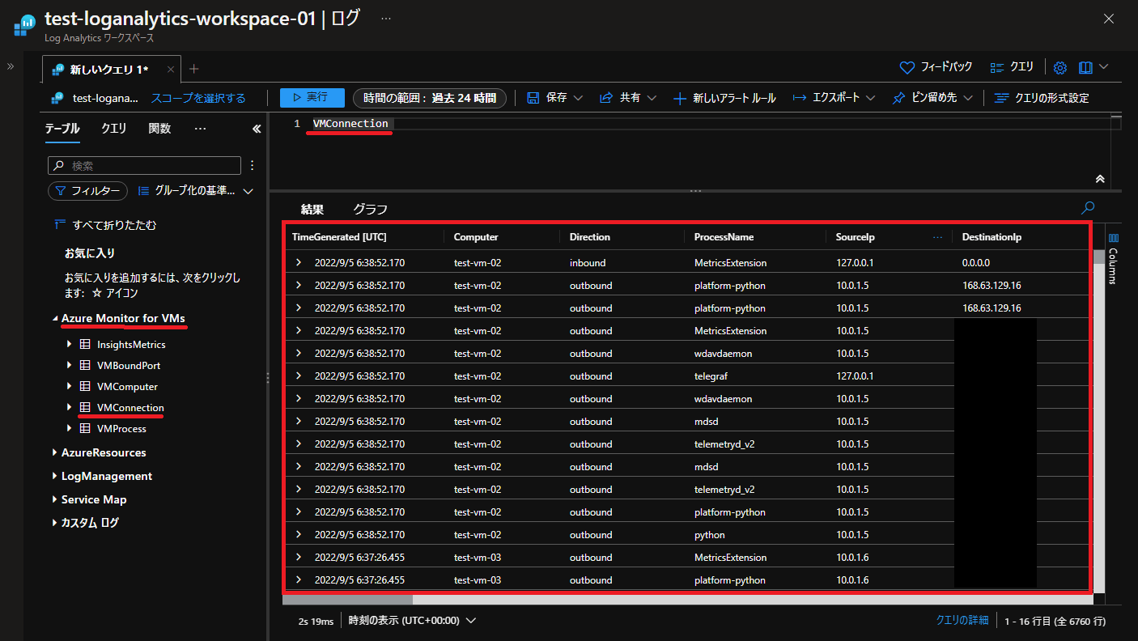Screen dimensions: 1138x641
Task: Open クエリの詳細 link
Action: coord(962,621)
